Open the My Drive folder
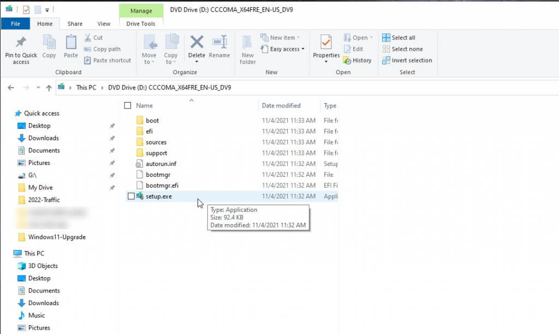This screenshot has height=334, width=559. (x=40, y=188)
